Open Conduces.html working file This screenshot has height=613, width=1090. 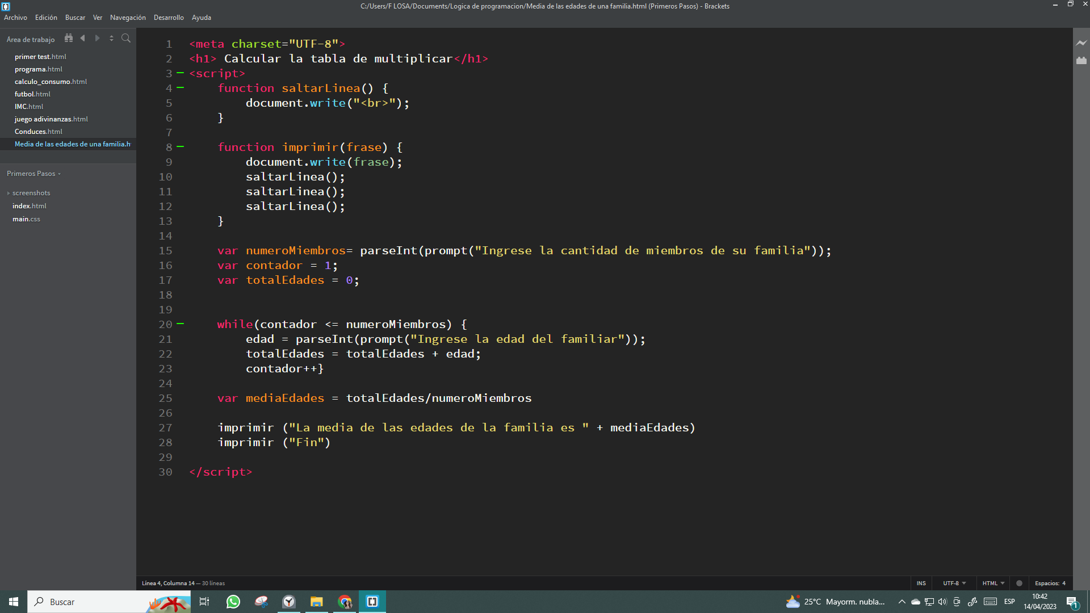[x=39, y=132]
